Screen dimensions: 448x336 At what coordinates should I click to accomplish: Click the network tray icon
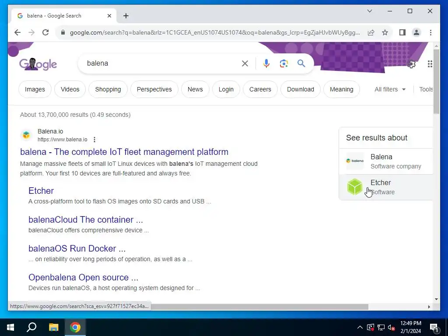point(381,327)
